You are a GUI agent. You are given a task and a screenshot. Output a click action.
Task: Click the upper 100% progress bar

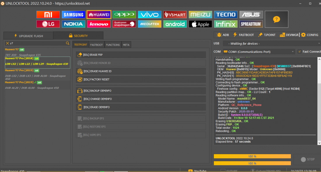point(252,156)
